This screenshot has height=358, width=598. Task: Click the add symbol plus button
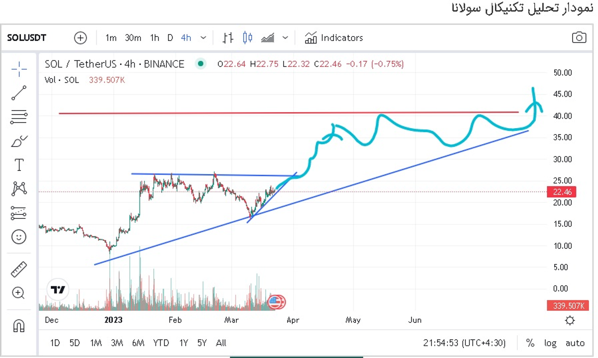point(80,38)
